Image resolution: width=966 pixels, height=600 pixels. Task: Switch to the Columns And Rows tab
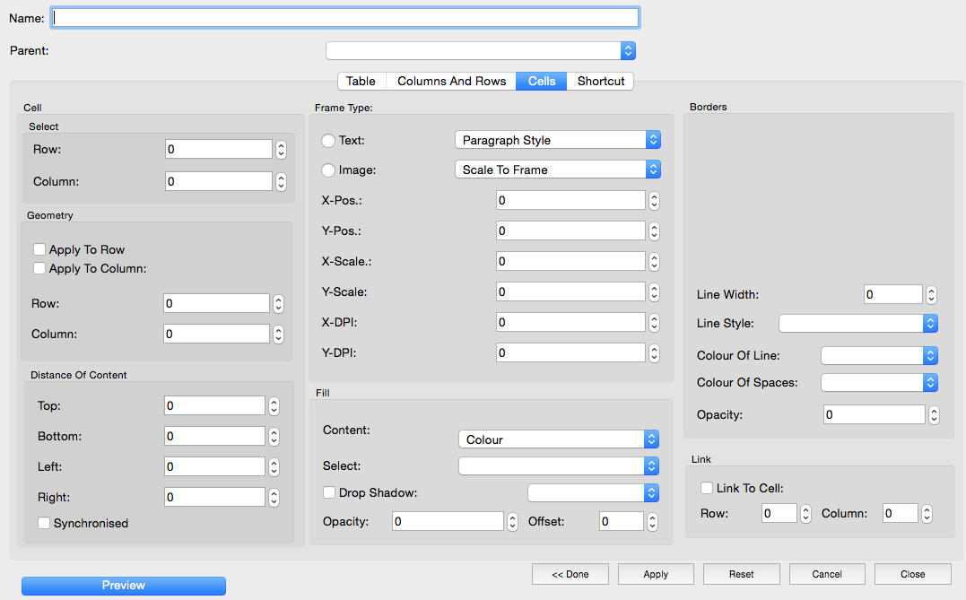point(451,82)
